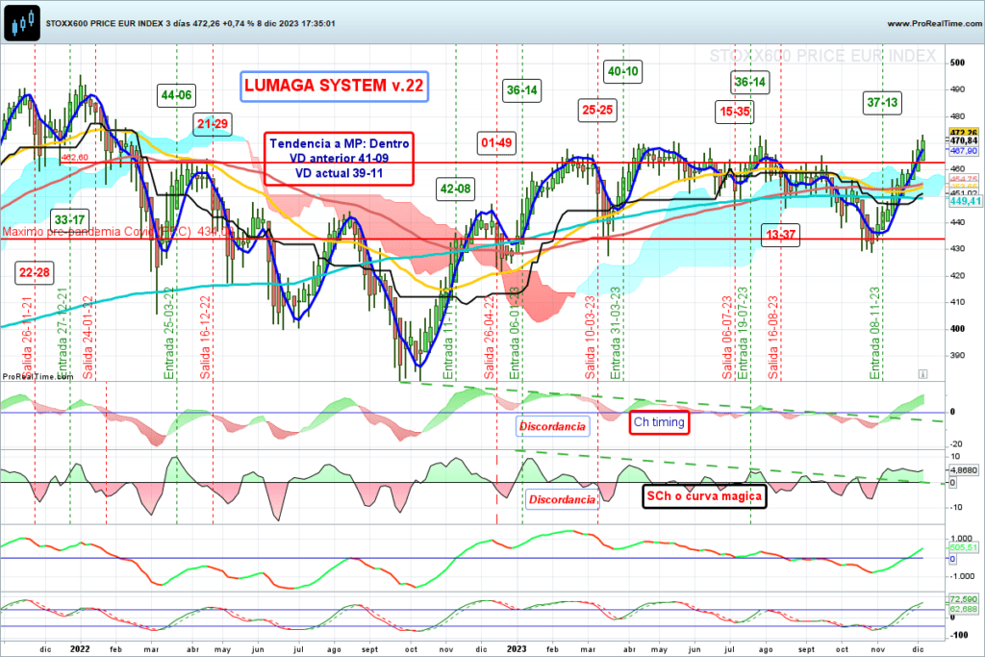Click the 44-06 green annotation
Image resolution: width=985 pixels, height=657 pixels.
pyautogui.click(x=176, y=95)
